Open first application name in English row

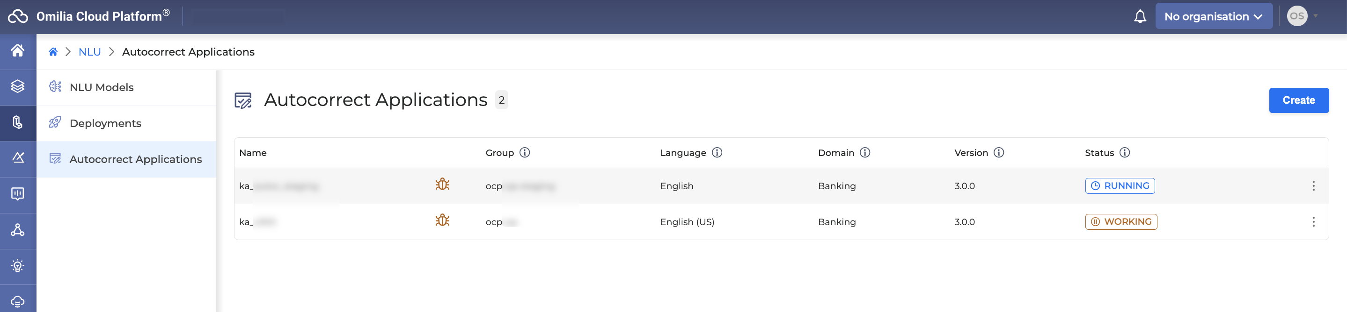278,186
